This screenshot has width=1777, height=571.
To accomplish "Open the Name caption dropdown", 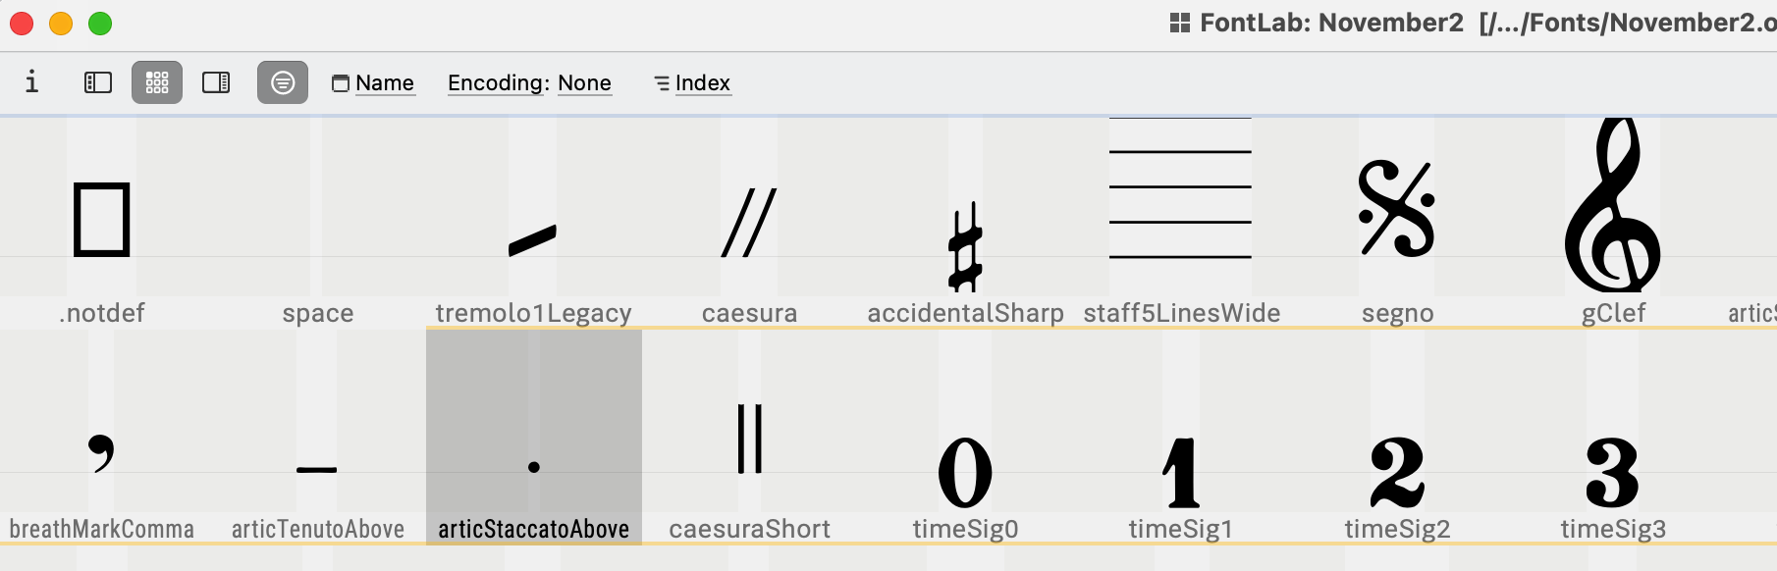I will [373, 83].
